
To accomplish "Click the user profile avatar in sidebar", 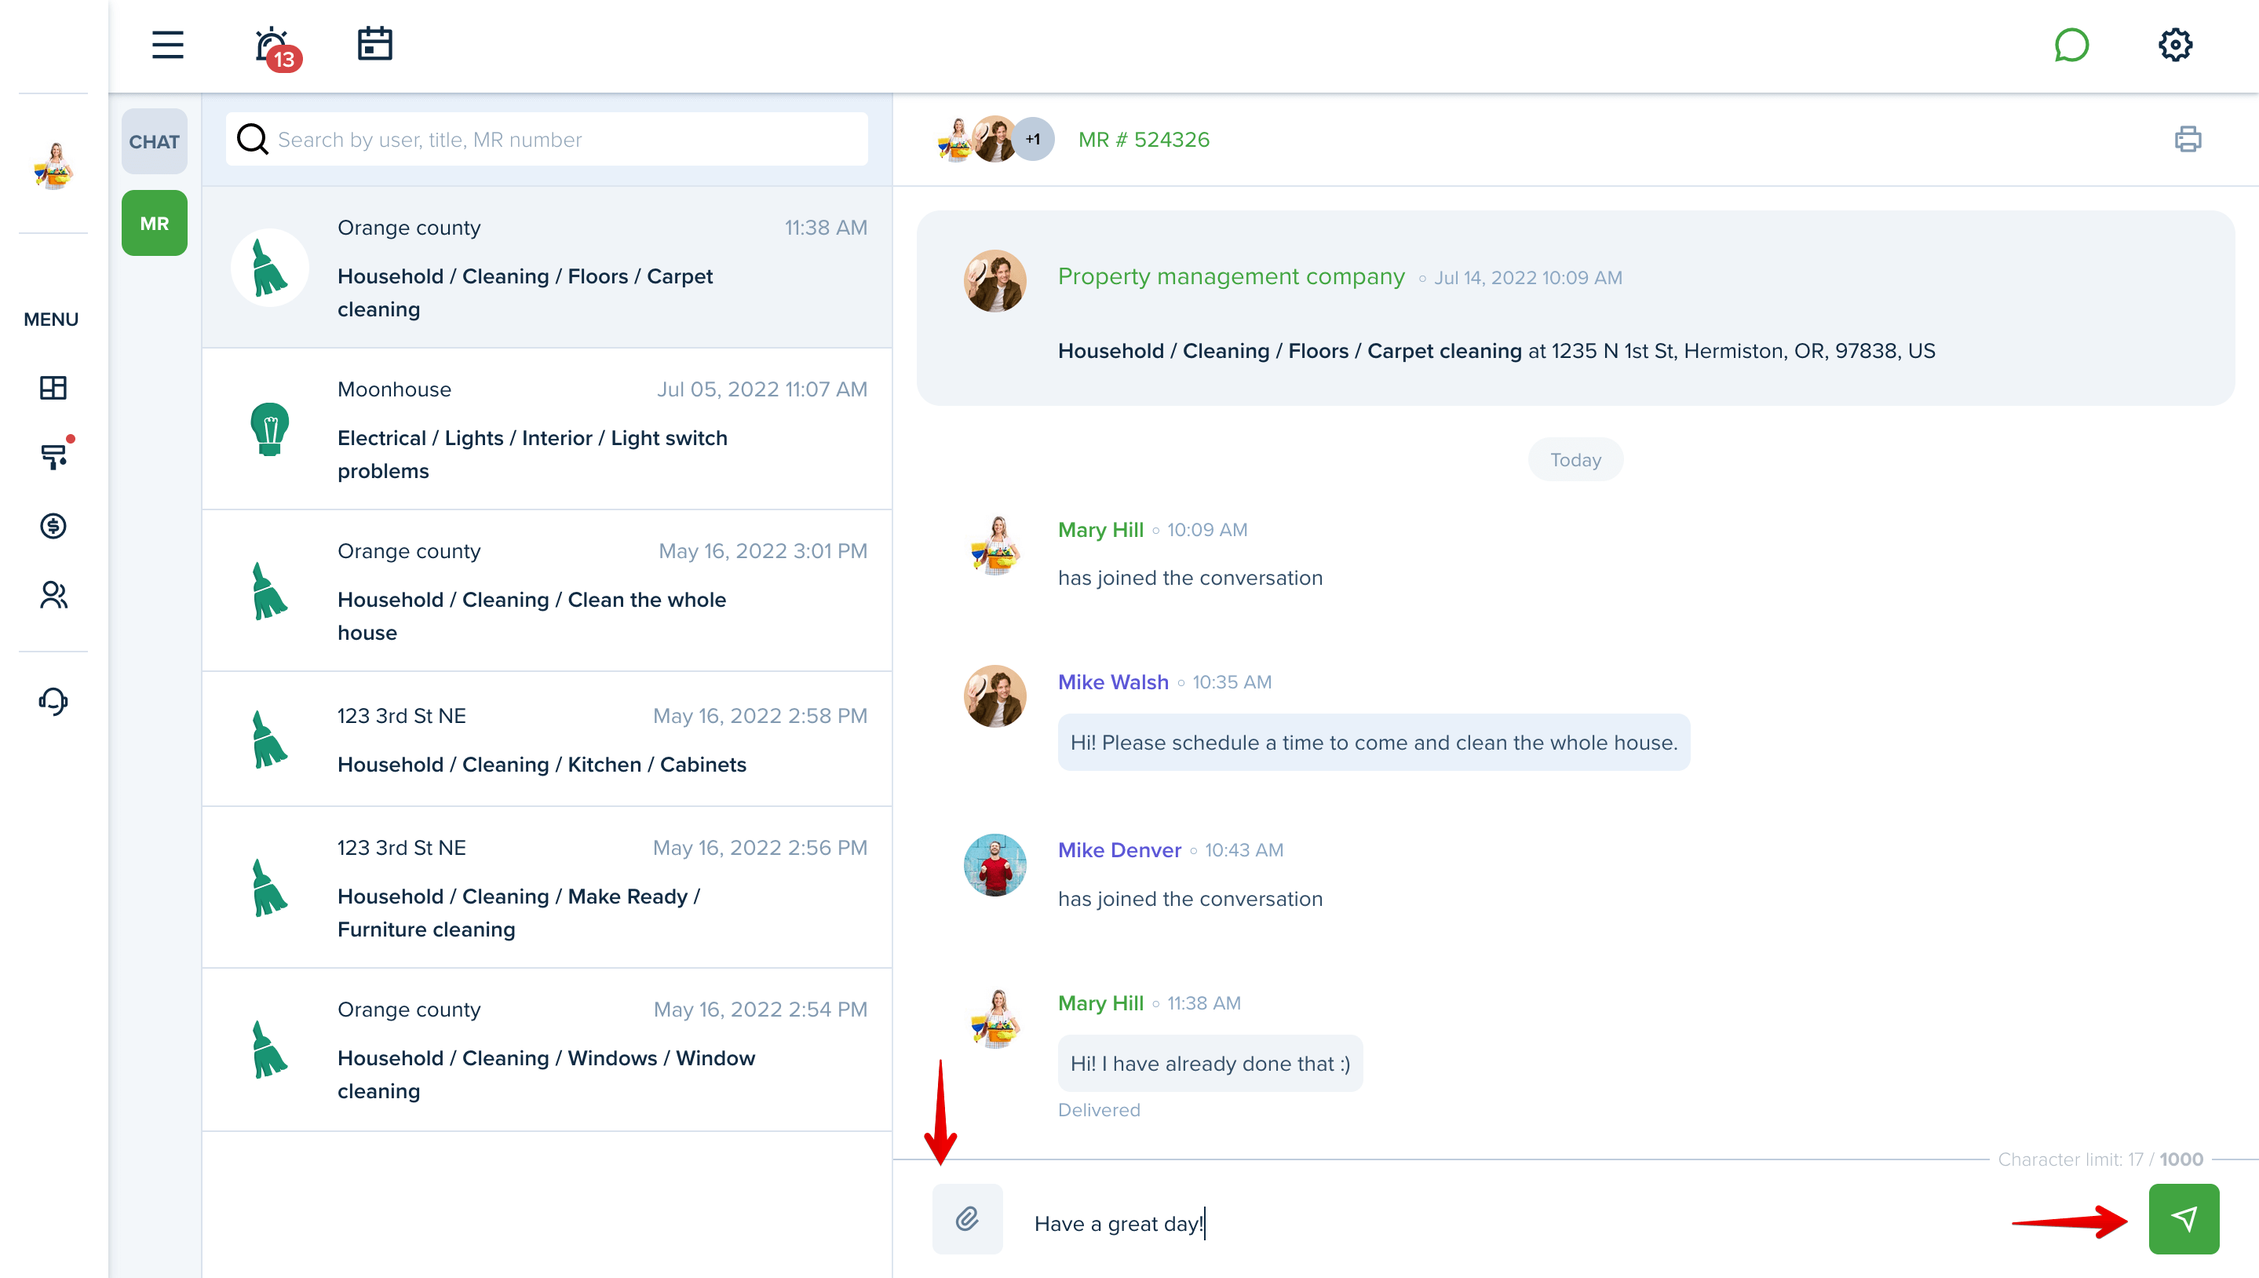I will pyautogui.click(x=53, y=165).
